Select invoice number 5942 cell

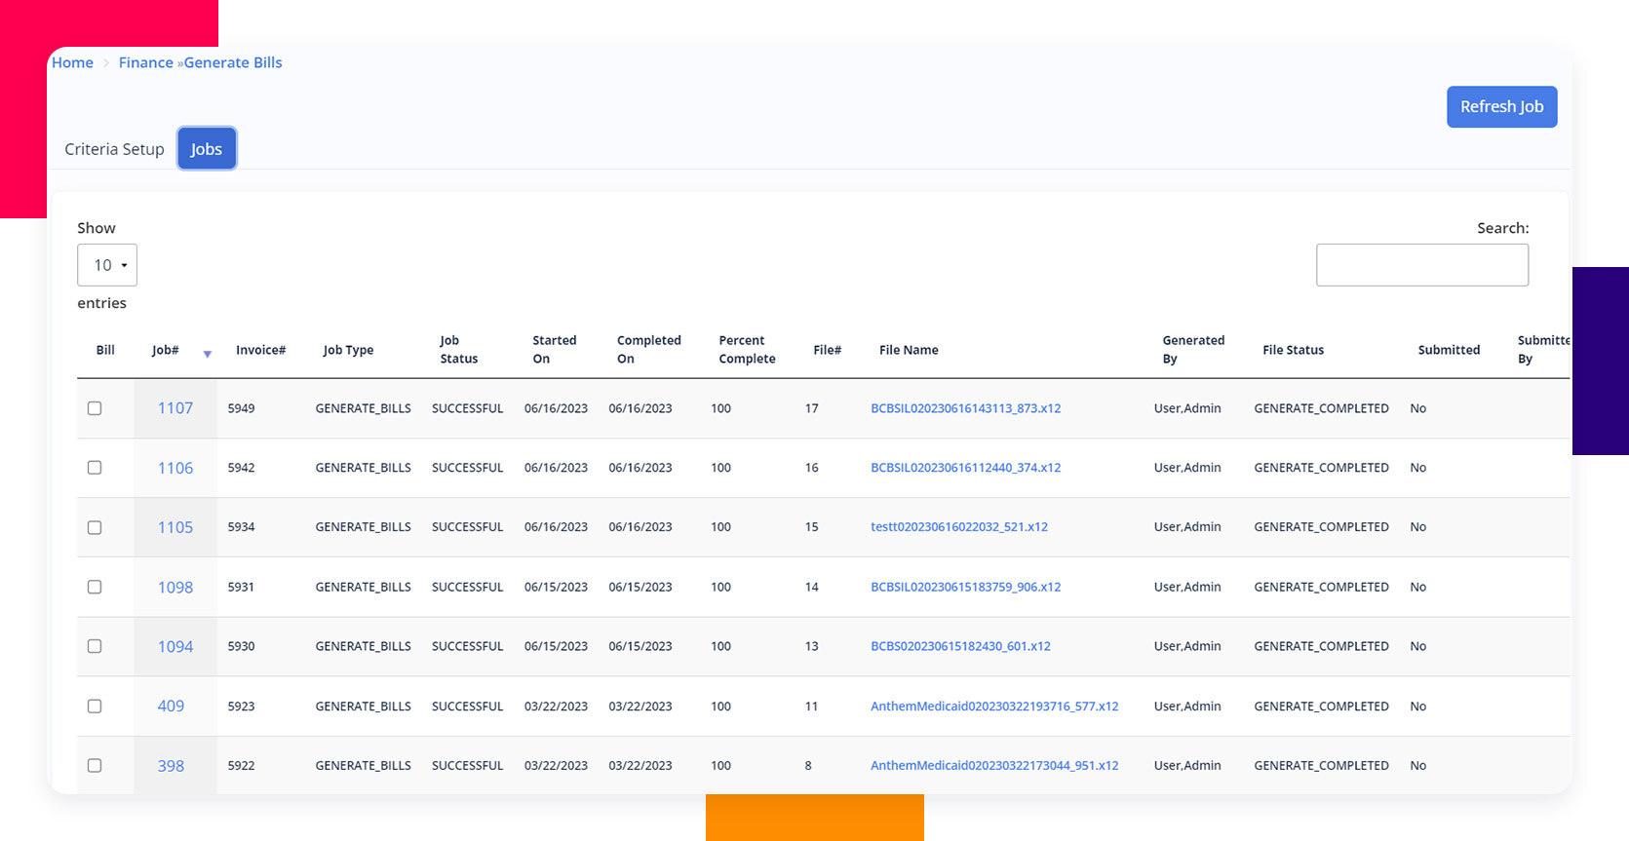(x=241, y=468)
